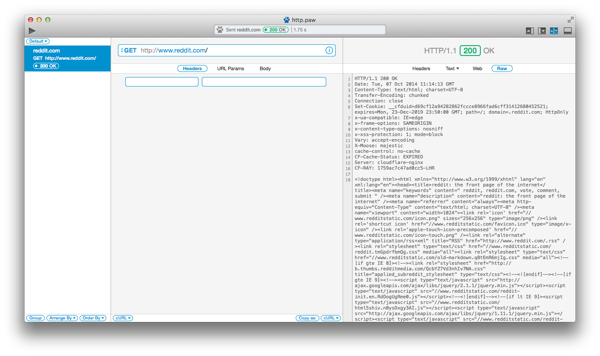Screen dimensions: 600x356
Task: Select the request Headers tab
Action: [192, 68]
